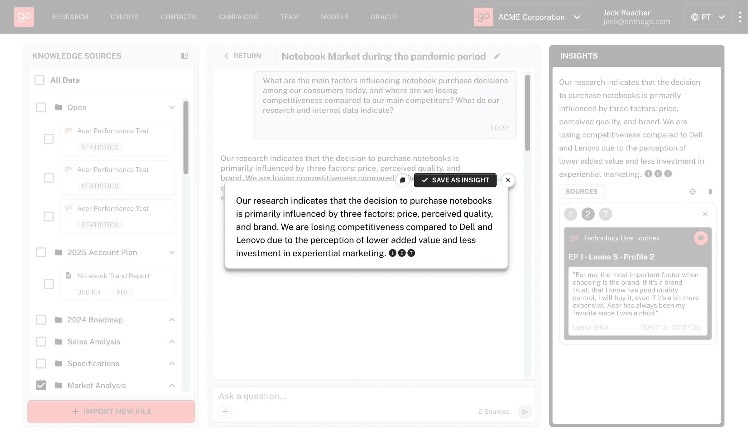Uncheck the Market Analysis checkbox
This screenshot has width=748, height=438.
pyautogui.click(x=41, y=385)
